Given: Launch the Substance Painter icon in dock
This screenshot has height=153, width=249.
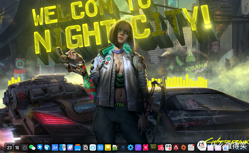Looking at the screenshot, I should [x=153, y=148].
